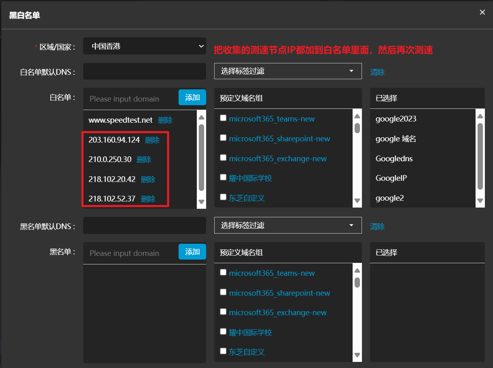Open the 区域/国家 dropdown showing 中国香港
Image resolution: width=493 pixels, height=368 pixels.
(x=144, y=46)
